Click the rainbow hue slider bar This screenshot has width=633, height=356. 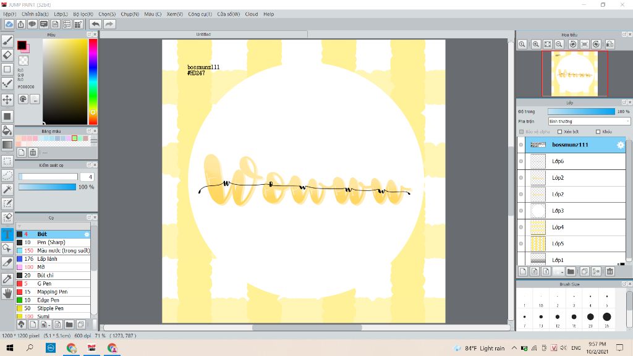click(93, 82)
